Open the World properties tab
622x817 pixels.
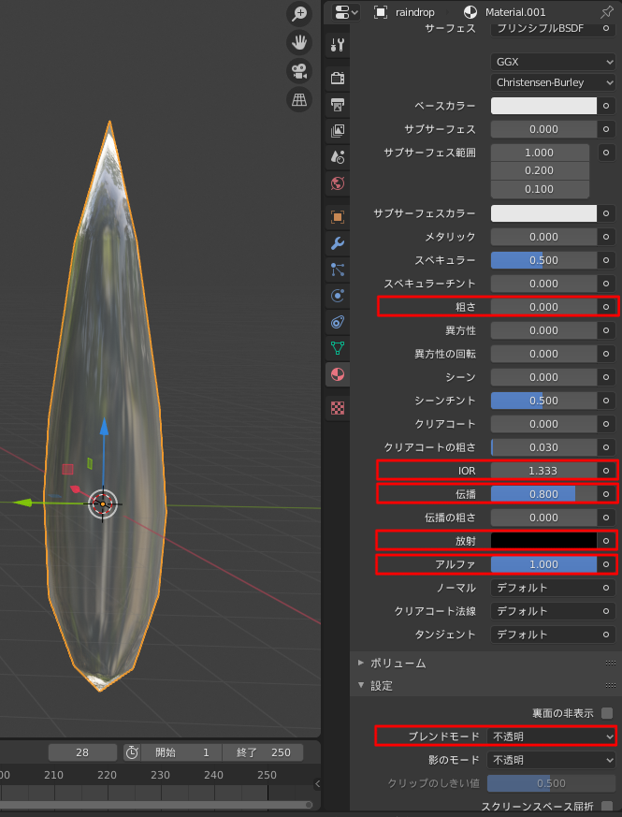338,183
